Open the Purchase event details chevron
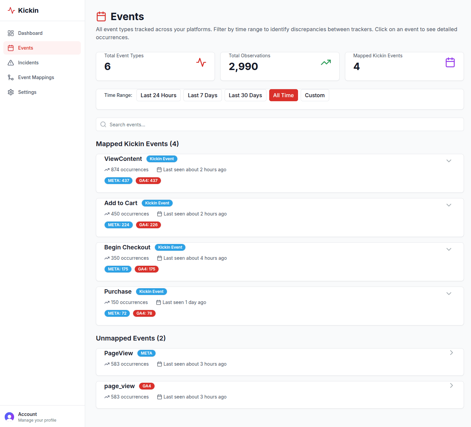The width and height of the screenshot is (471, 427). tap(449, 293)
